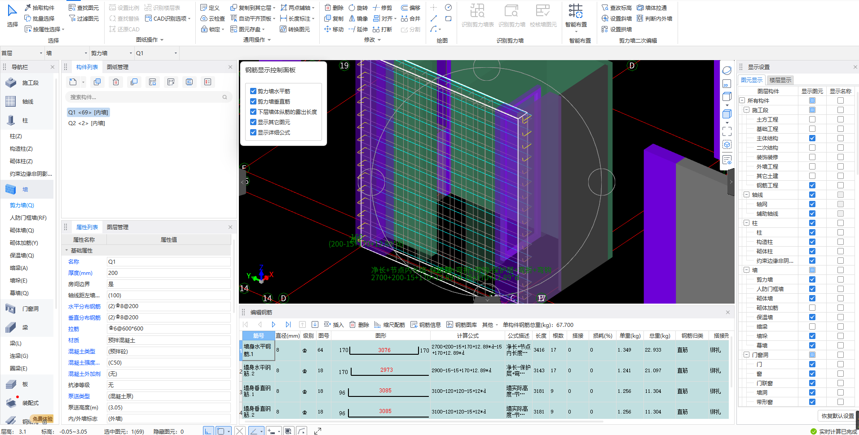Click the 过滤图元 filter icon
Image resolution: width=859 pixels, height=435 pixels.
72,18
